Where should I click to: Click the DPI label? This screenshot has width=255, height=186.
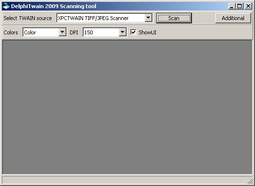(74, 32)
